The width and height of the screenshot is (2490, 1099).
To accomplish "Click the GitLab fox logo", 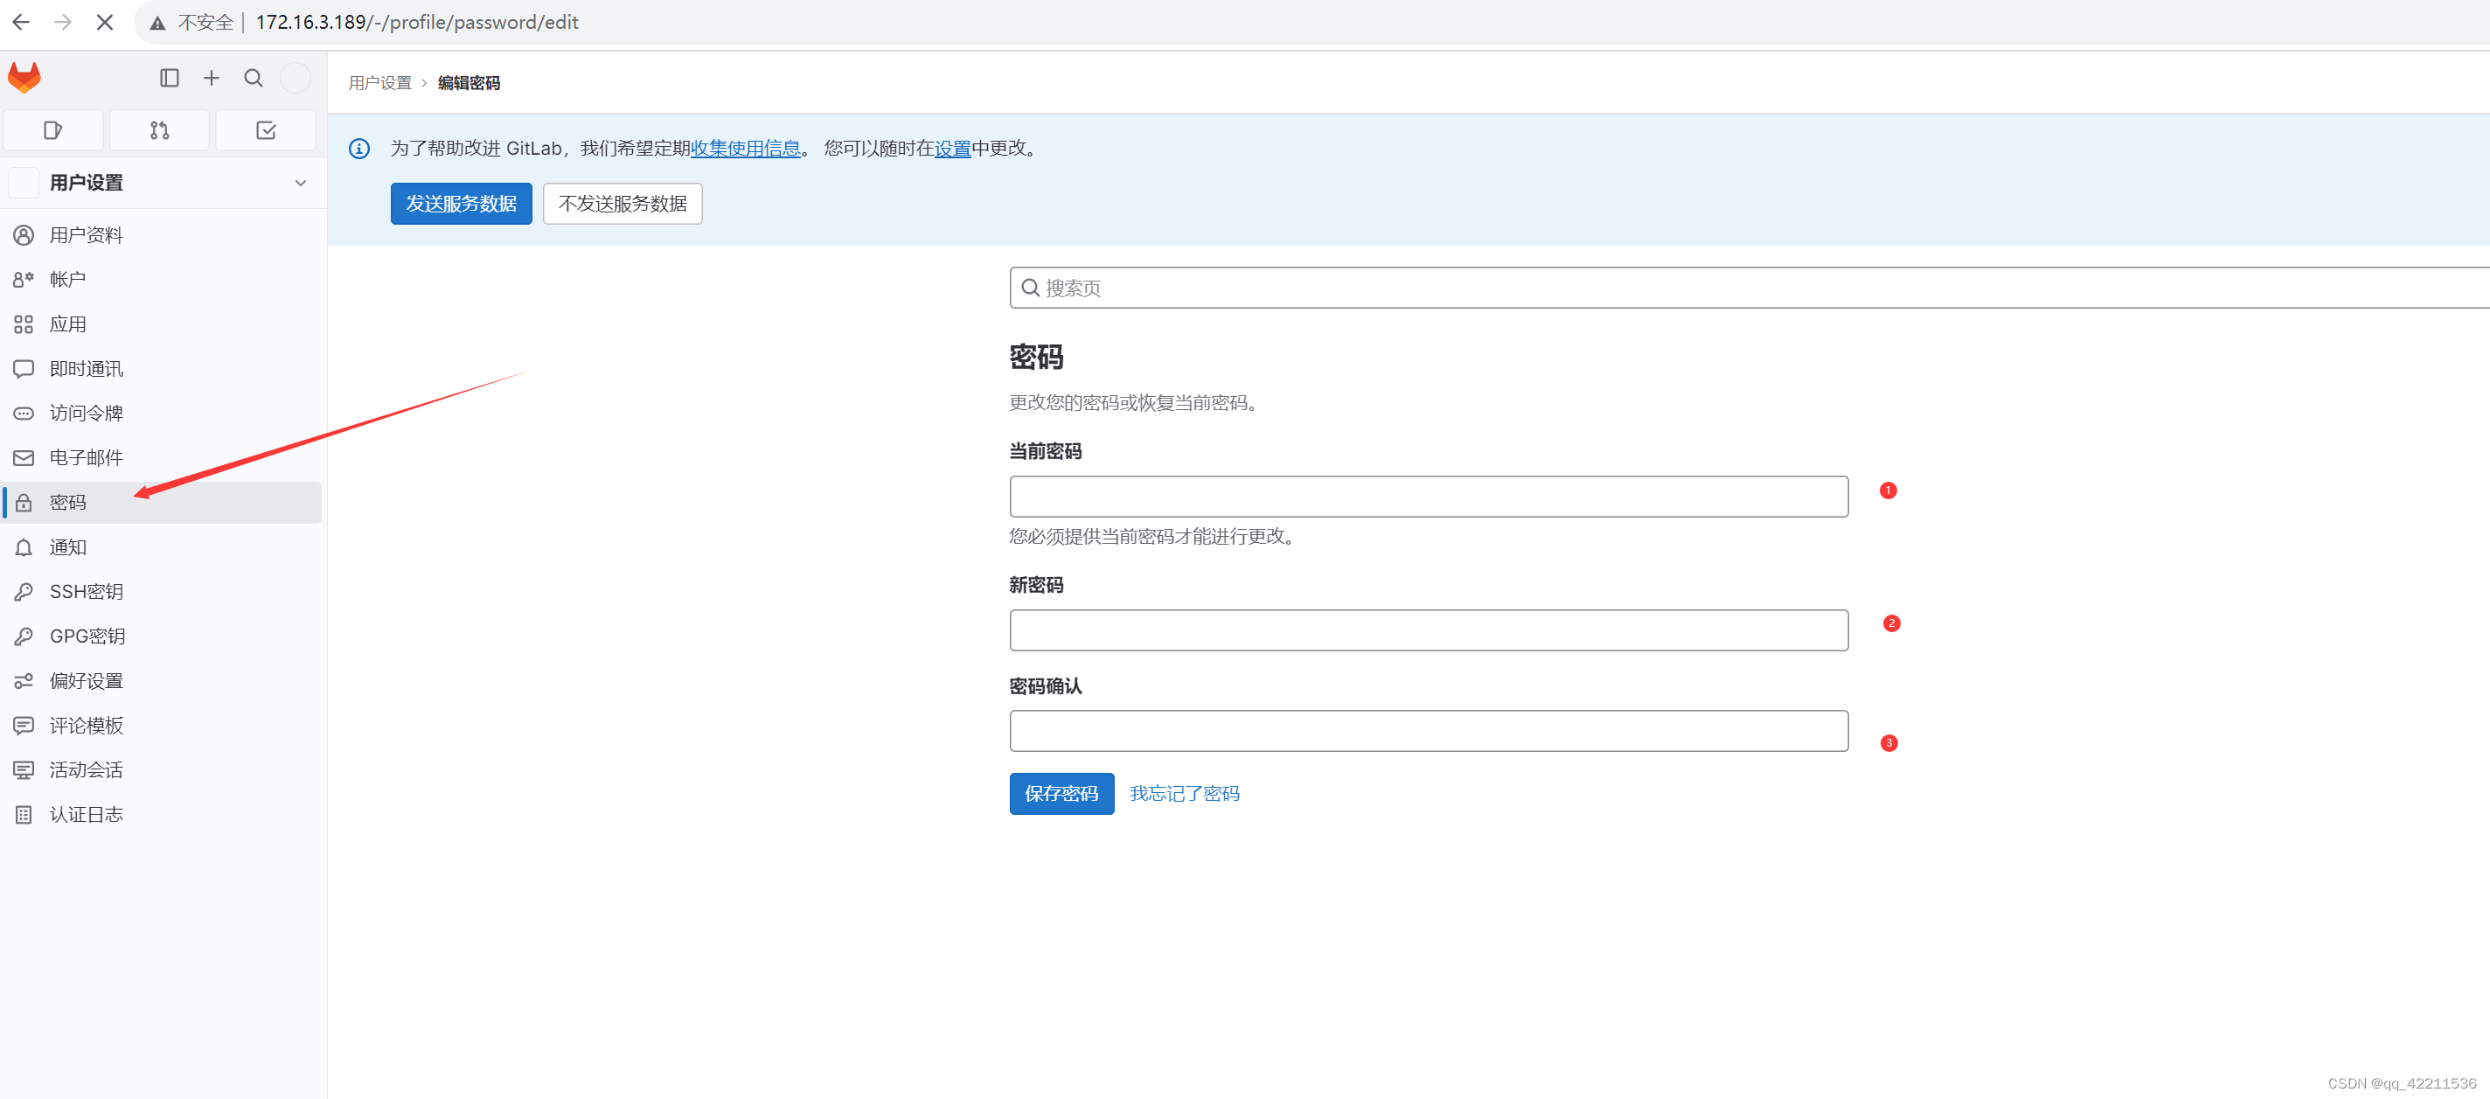I will pos(24,77).
